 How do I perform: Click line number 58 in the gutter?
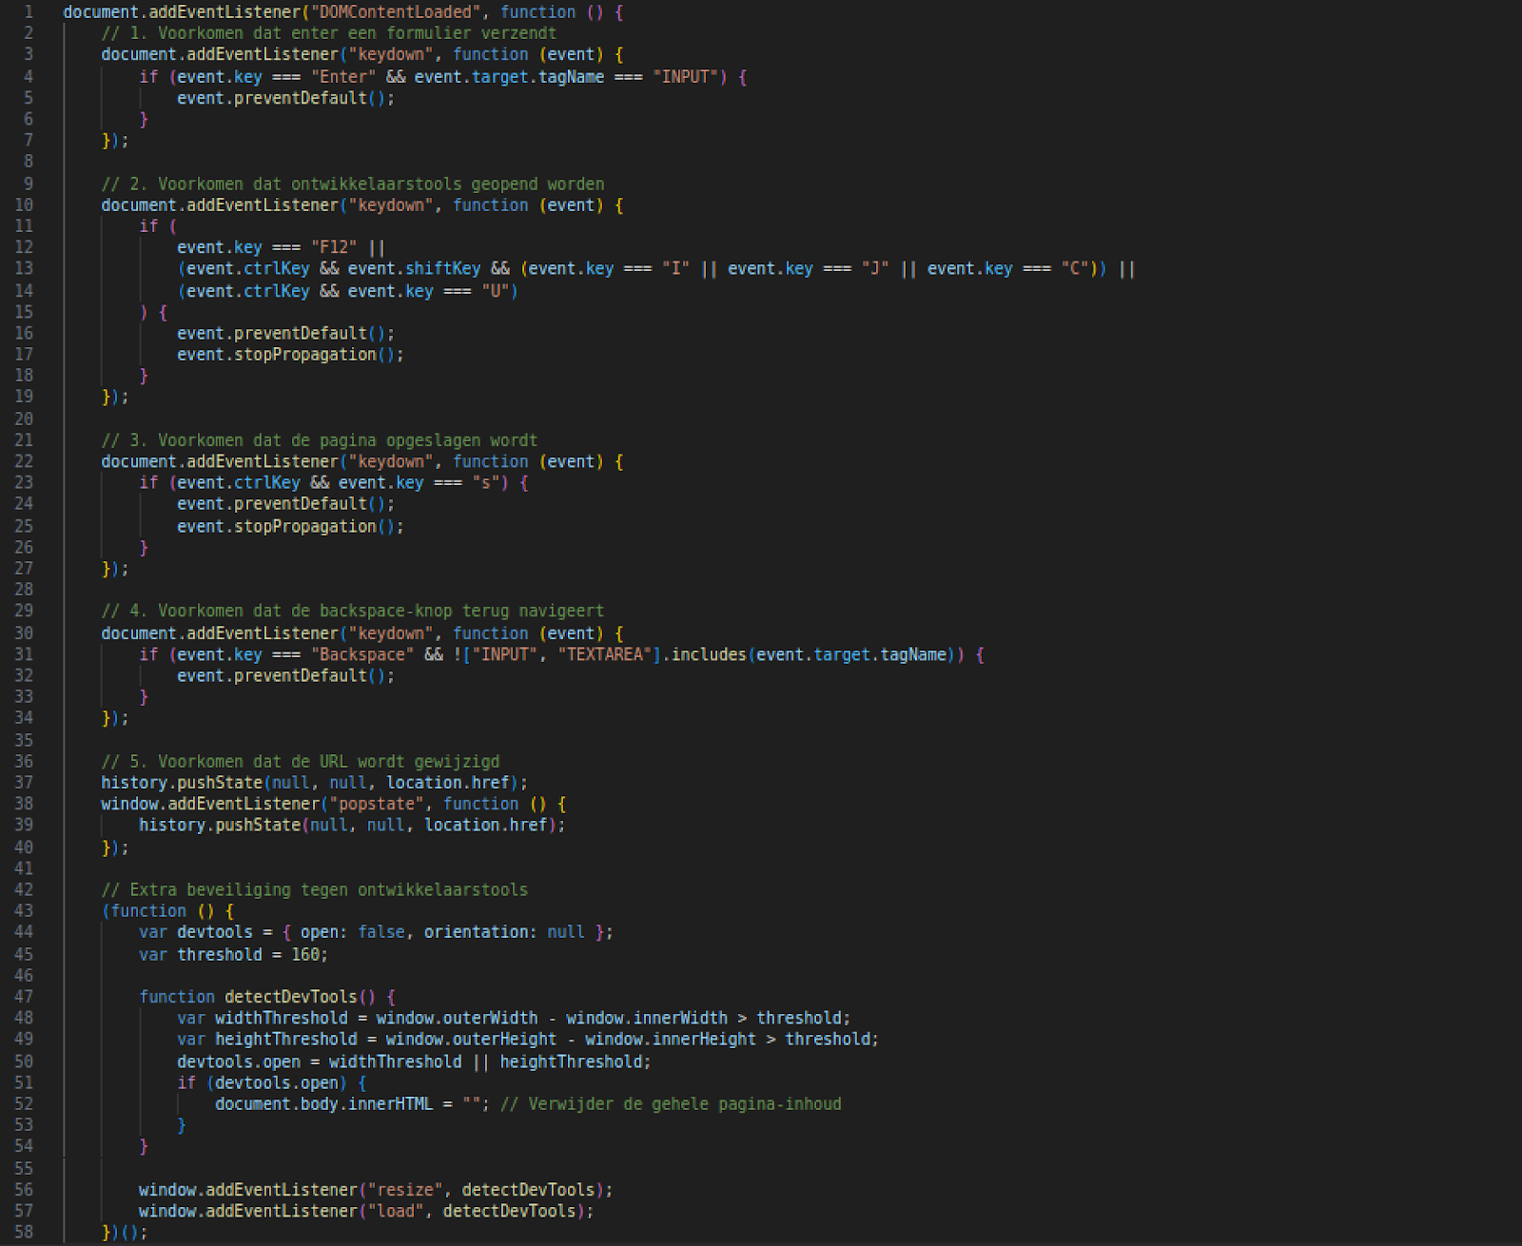(25, 1232)
